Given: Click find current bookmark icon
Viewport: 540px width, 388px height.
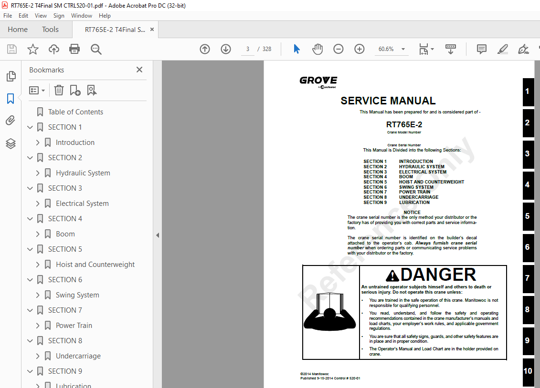Looking at the screenshot, I should 92,91.
